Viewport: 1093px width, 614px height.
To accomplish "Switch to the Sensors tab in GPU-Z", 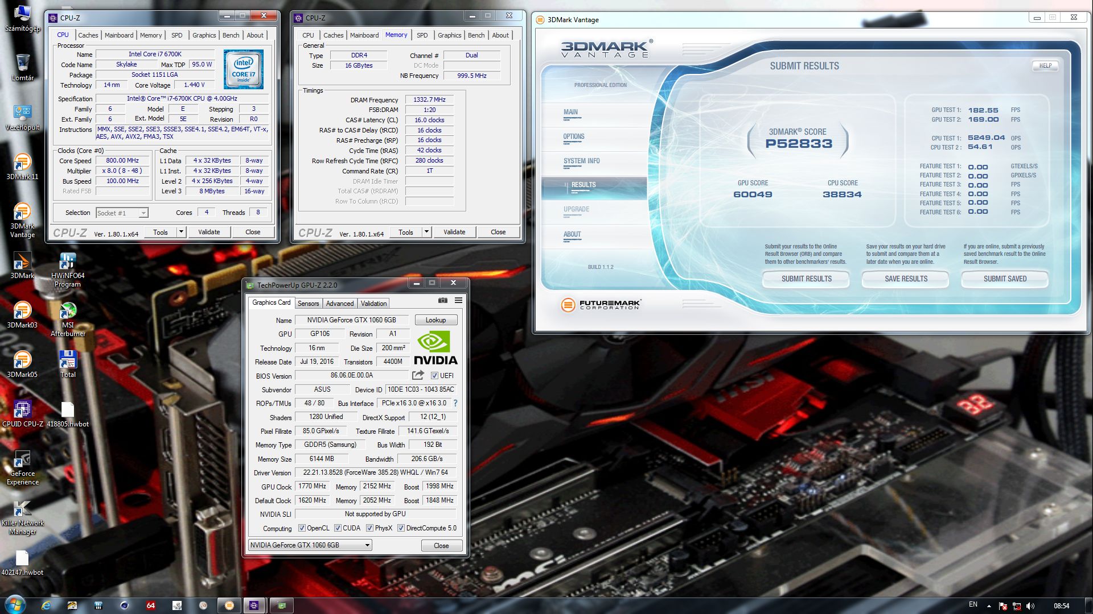I will [308, 304].
